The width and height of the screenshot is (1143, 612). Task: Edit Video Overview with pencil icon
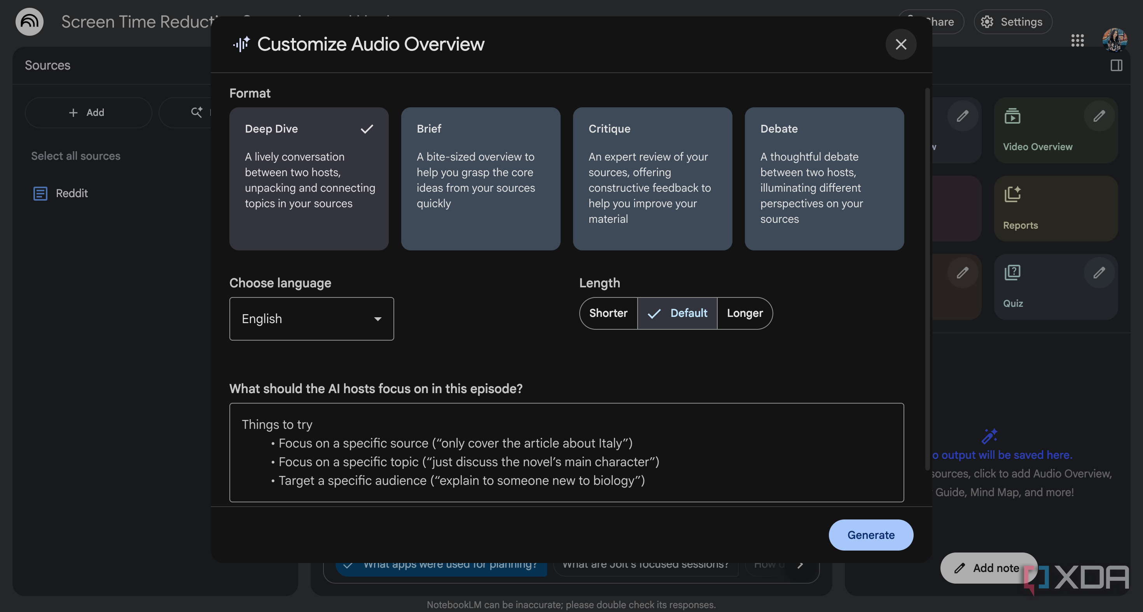[1099, 116]
